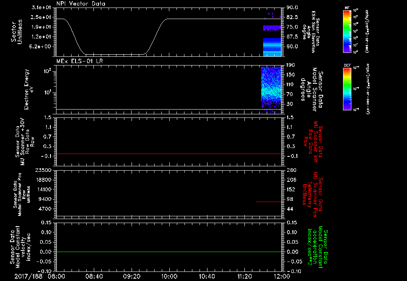Click the '18800' scanner position tick
The height and width of the screenshot is (281, 407).
pyautogui.click(x=43, y=180)
